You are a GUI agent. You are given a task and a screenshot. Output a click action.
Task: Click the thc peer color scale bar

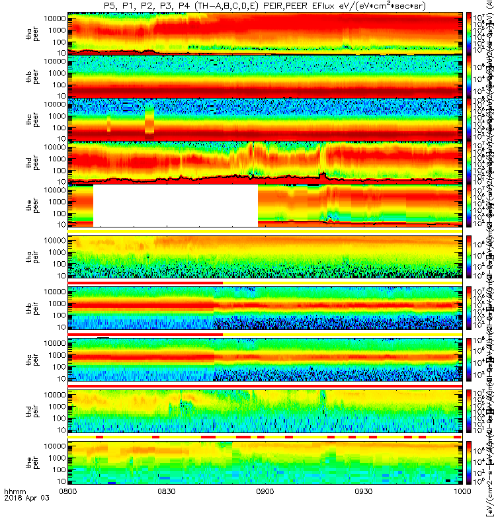469,119
